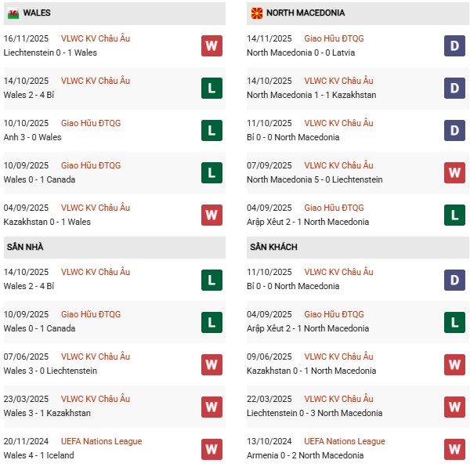Click the North Macedonia flag icon

coord(256,13)
